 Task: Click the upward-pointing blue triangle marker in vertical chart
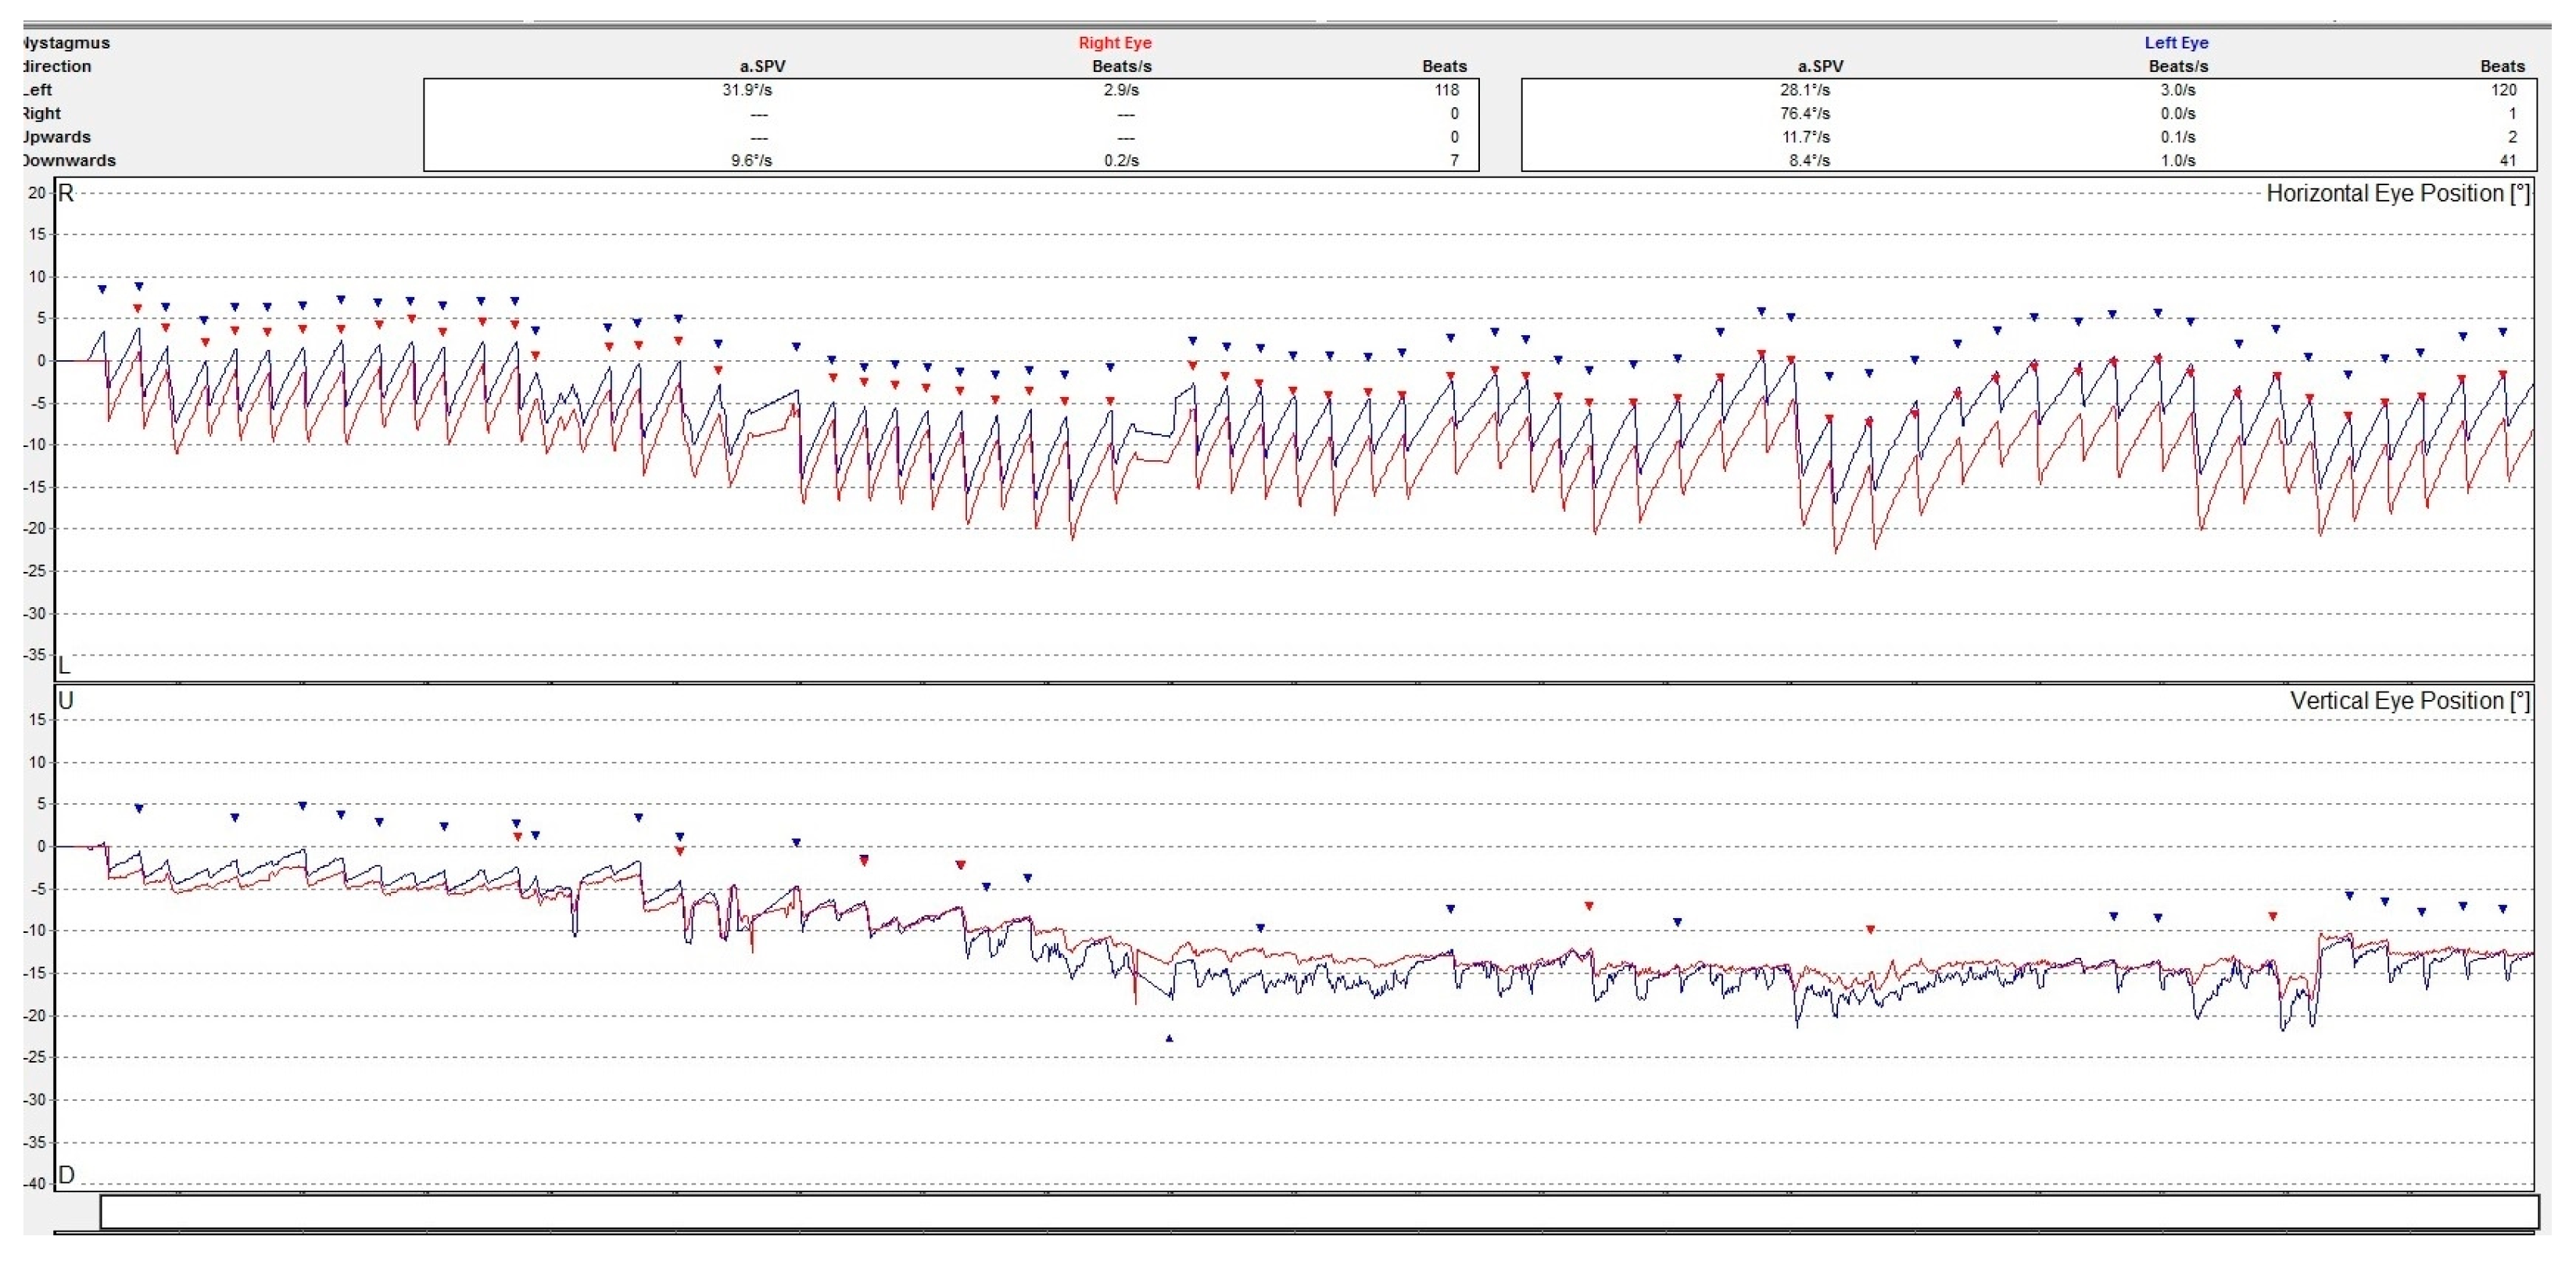click(x=1169, y=1038)
